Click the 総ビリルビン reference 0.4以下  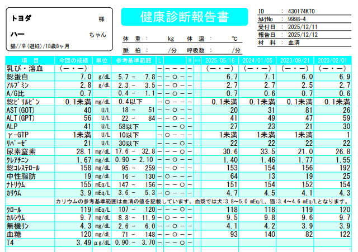tap(130, 102)
